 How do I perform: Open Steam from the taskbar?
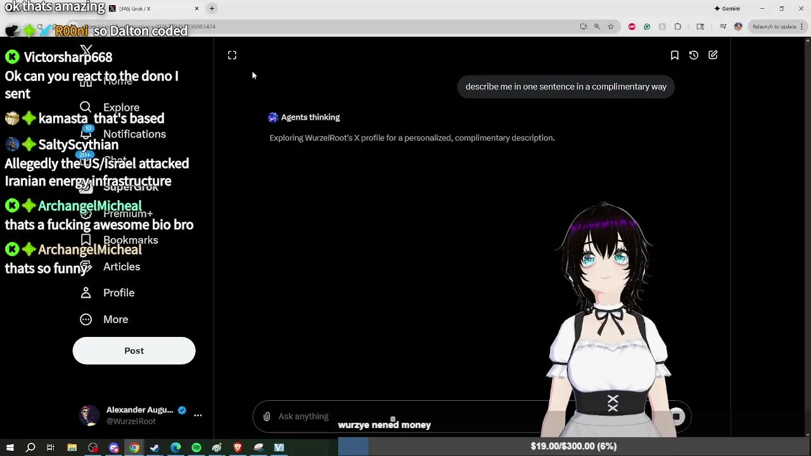click(x=155, y=448)
